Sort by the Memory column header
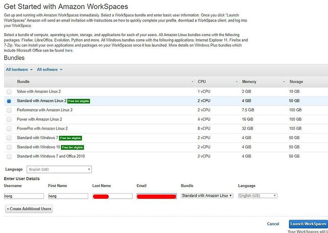 tap(263, 82)
